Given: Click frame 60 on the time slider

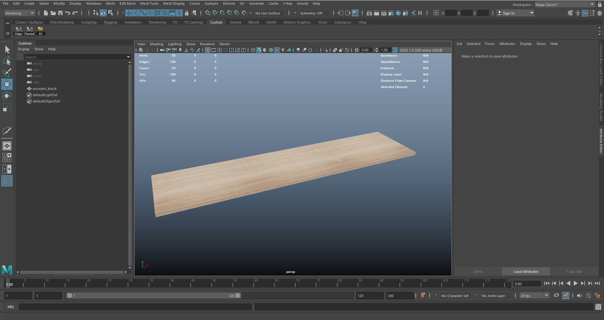Looking at the screenshot, I should pos(256,284).
